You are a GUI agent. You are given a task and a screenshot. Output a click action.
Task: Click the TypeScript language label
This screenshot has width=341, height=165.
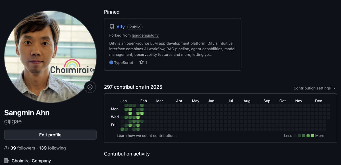124,62
